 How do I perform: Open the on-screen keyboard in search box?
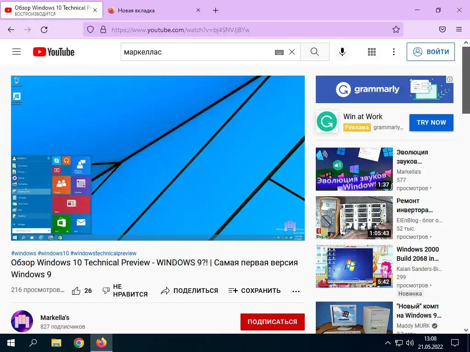pyautogui.click(x=279, y=52)
